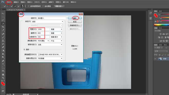Select the Eraser tool

3,47
